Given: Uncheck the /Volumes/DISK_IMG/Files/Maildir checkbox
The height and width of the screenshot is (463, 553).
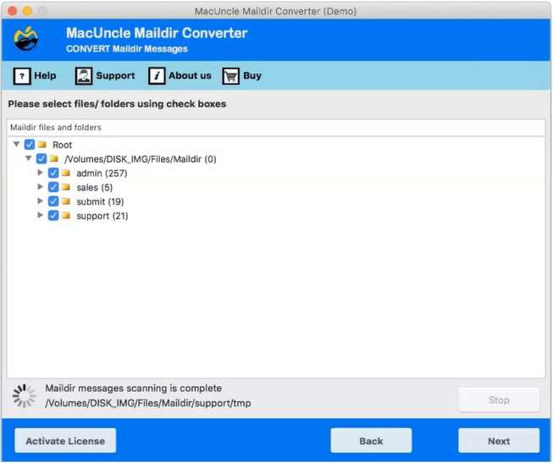Looking at the screenshot, I should pos(41,158).
